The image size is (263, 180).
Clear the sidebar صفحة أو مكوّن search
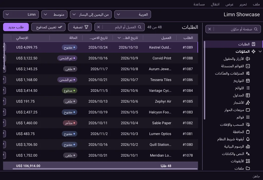[210, 29]
